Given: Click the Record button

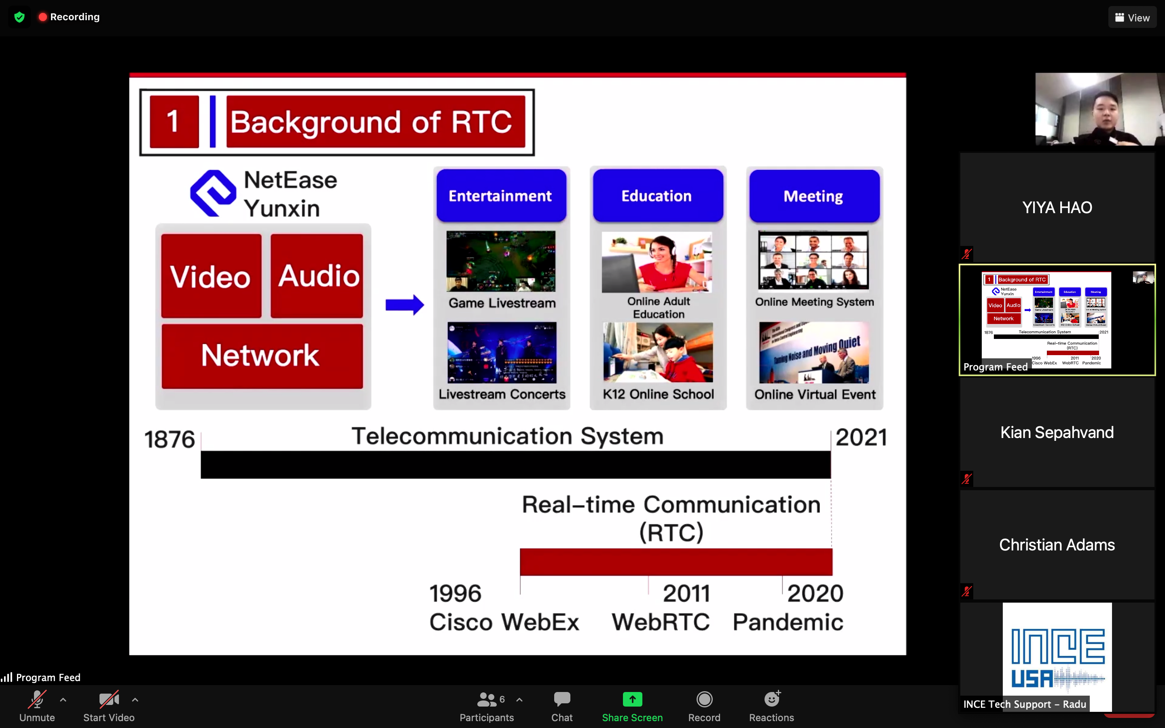Looking at the screenshot, I should [x=704, y=706].
